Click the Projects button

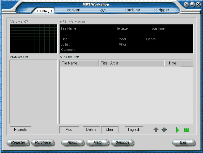(20, 130)
